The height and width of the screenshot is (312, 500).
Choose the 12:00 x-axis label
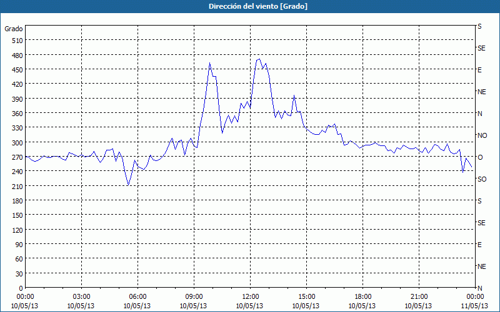pos(251,297)
